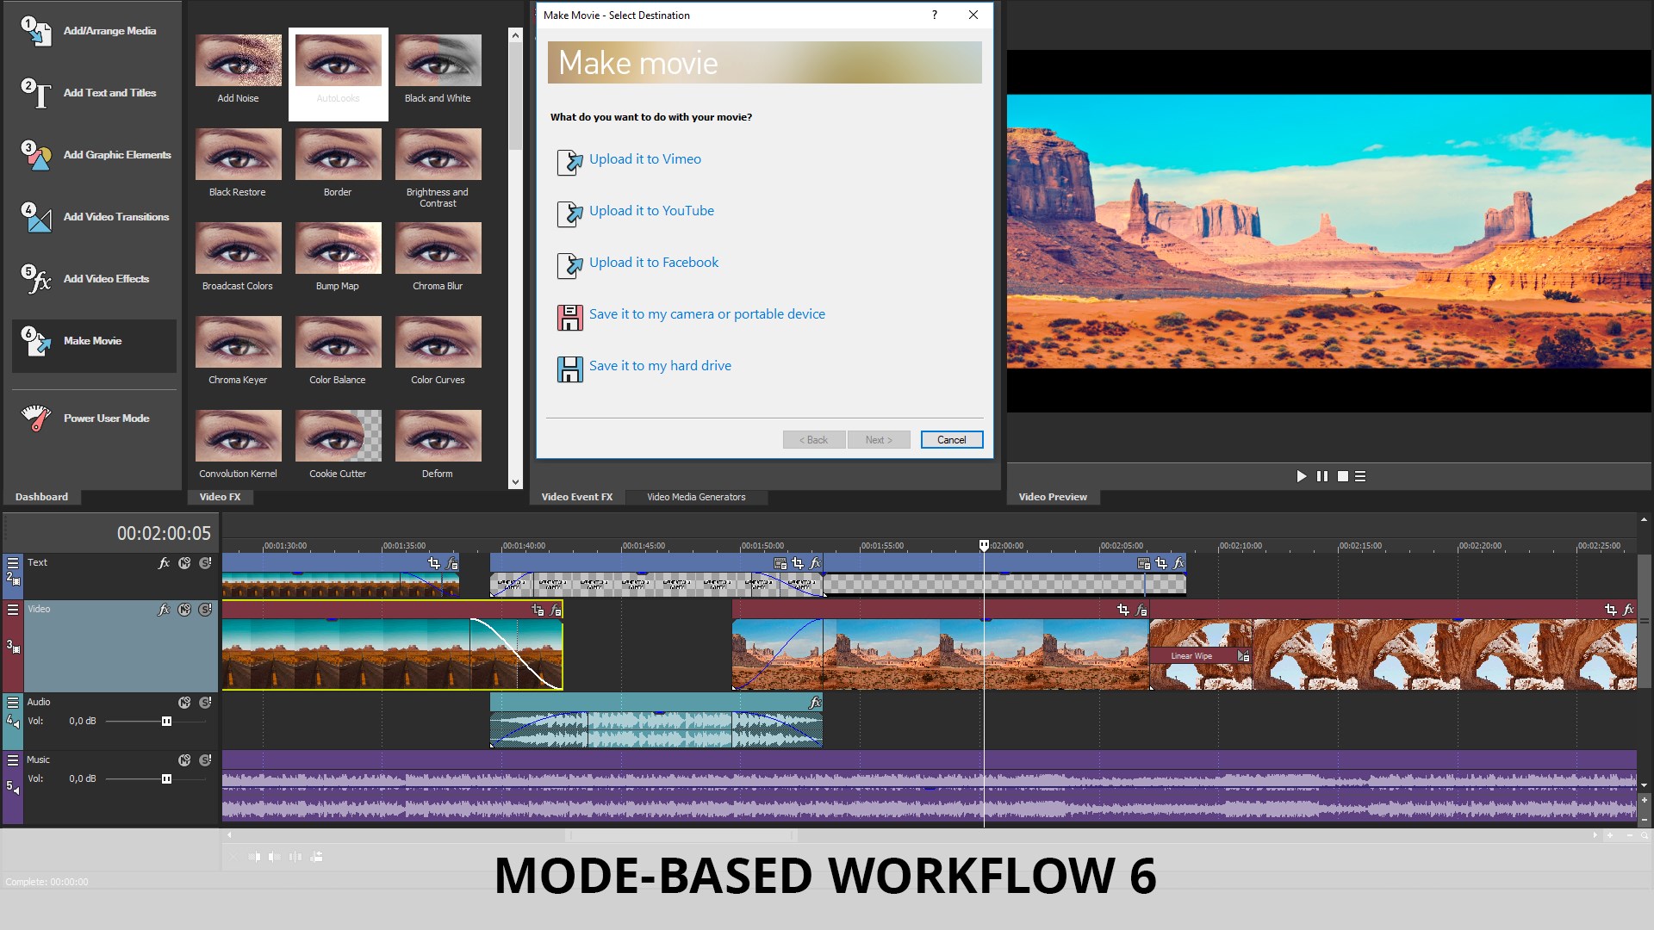Open the Text track hamburger menu
This screenshot has width=1654, height=930.
click(13, 563)
